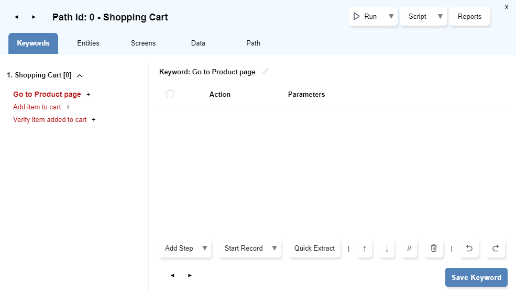Switch to the Screens tab
Image resolution: width=516 pixels, height=293 pixels.
(143, 43)
